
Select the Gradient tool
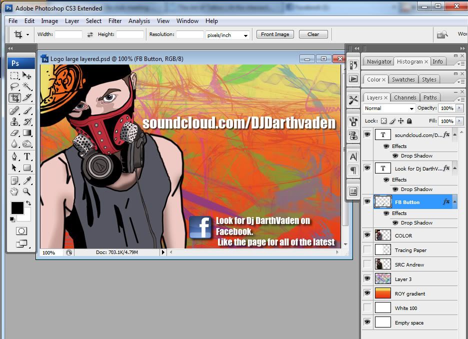click(27, 133)
